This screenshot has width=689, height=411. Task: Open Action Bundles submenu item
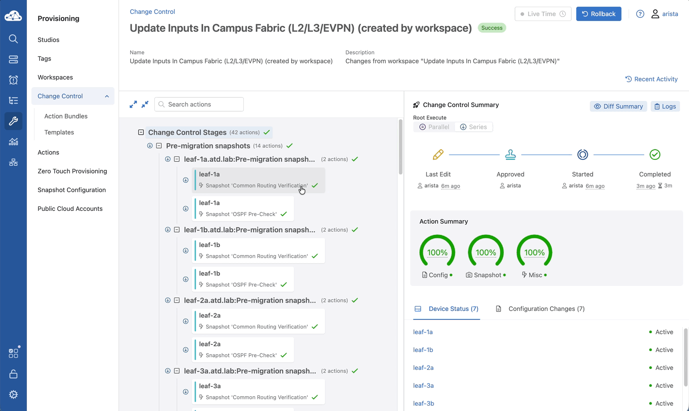66,116
